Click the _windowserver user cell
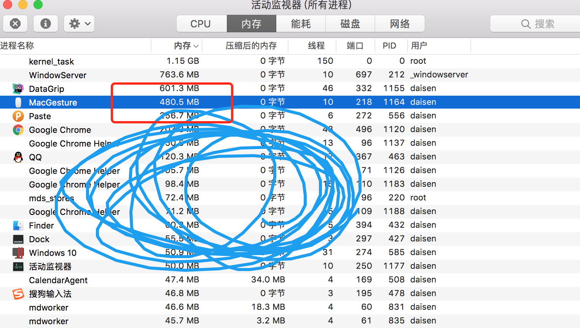 point(439,74)
